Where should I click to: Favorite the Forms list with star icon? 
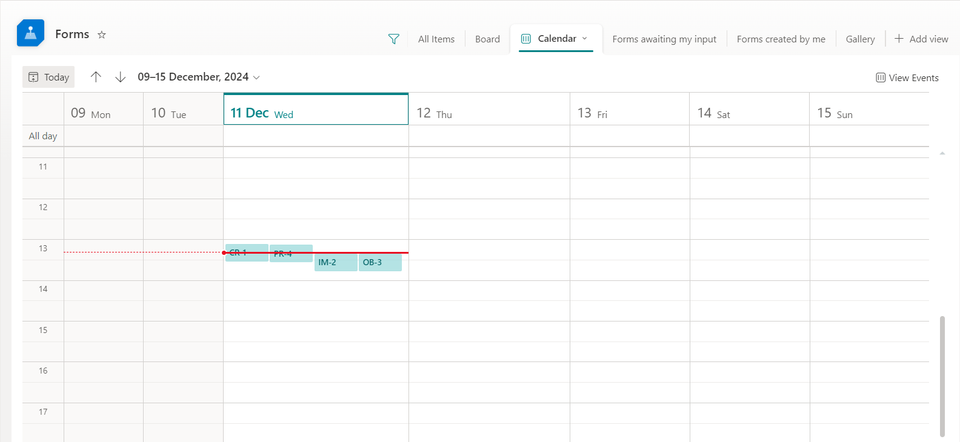(102, 35)
